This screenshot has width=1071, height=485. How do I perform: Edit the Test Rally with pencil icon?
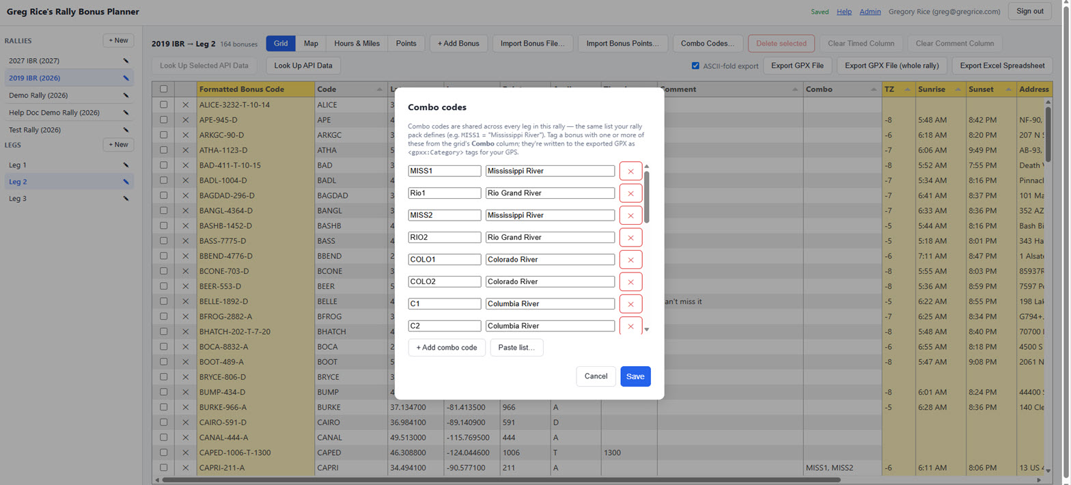coord(126,130)
